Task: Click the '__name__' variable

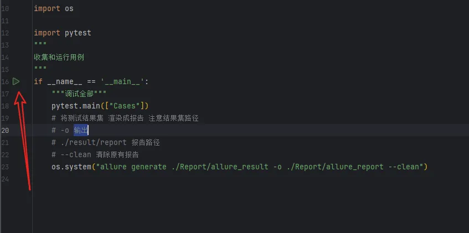Action: pyautogui.click(x=64, y=81)
